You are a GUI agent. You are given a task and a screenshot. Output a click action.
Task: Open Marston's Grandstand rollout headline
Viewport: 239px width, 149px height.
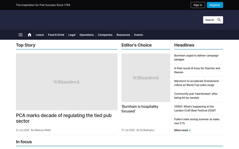[x=196, y=83]
